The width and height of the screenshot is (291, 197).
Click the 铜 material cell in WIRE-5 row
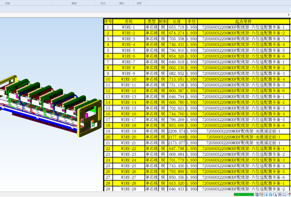point(163,50)
